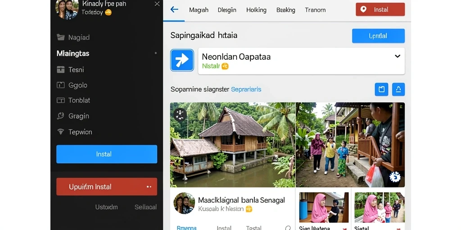Image resolution: width=461 pixels, height=230 pixels.
Task: Open the photo of people walking on path
Action: tap(350, 145)
